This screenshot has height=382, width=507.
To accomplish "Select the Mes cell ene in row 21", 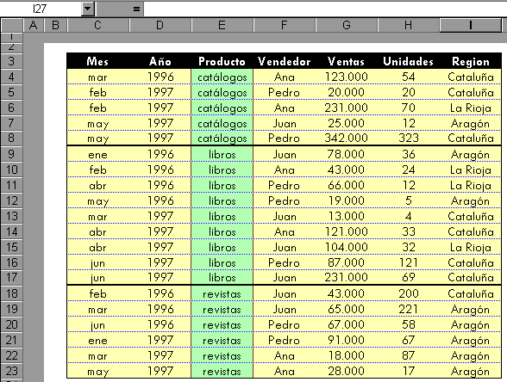I will pyautogui.click(x=98, y=340).
